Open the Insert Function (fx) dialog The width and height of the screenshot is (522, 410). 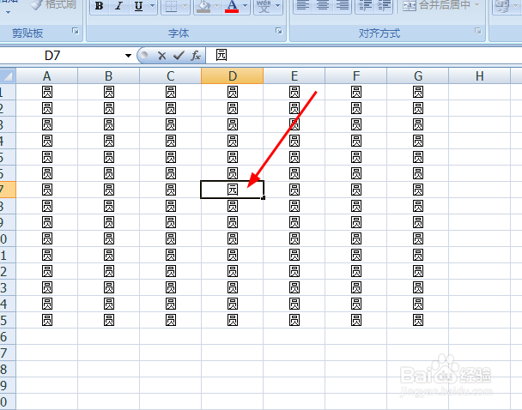(196, 56)
